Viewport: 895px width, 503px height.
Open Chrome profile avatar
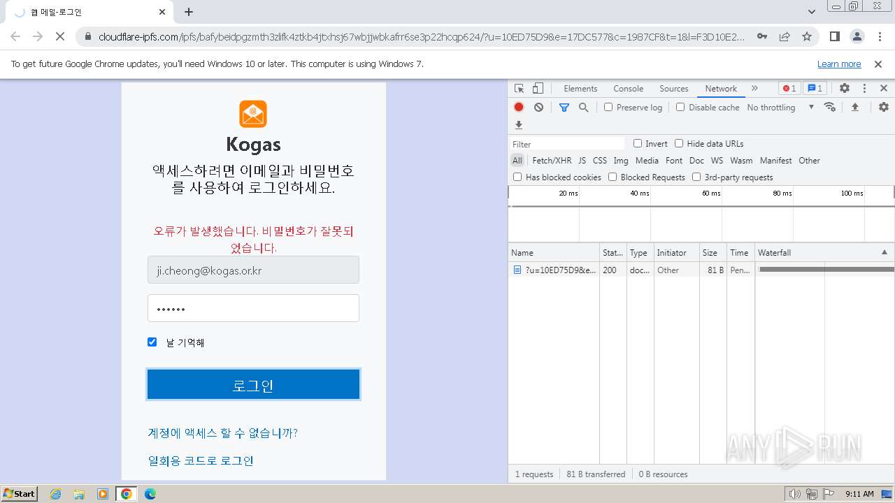[x=857, y=37]
